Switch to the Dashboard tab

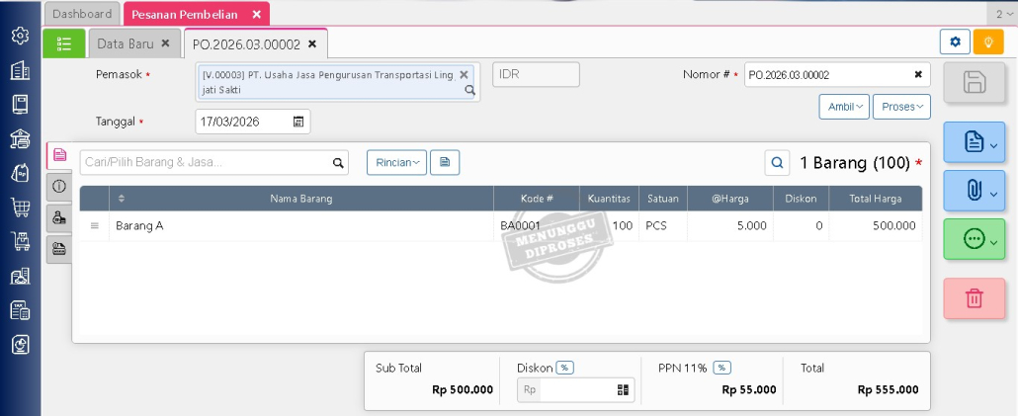click(x=82, y=14)
